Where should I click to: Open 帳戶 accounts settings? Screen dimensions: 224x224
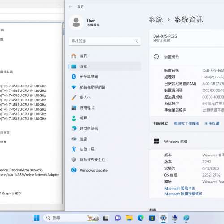tap(104, 118)
